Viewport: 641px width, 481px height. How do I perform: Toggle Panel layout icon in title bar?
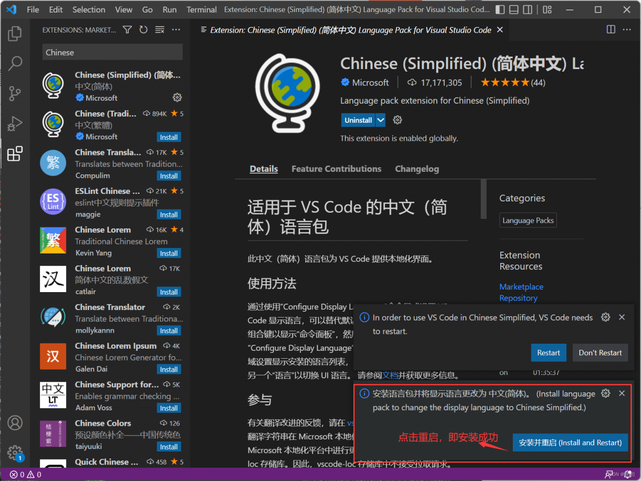point(514,10)
